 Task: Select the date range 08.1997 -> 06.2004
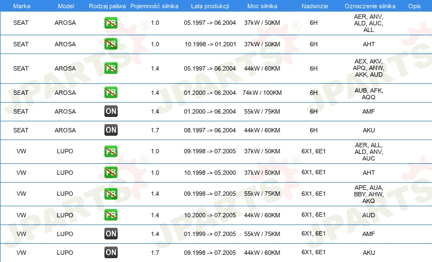(210, 130)
